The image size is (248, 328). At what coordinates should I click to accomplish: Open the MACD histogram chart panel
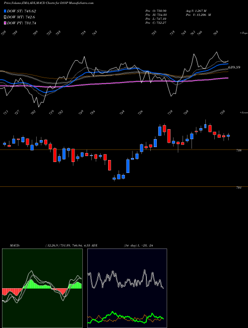(42, 288)
